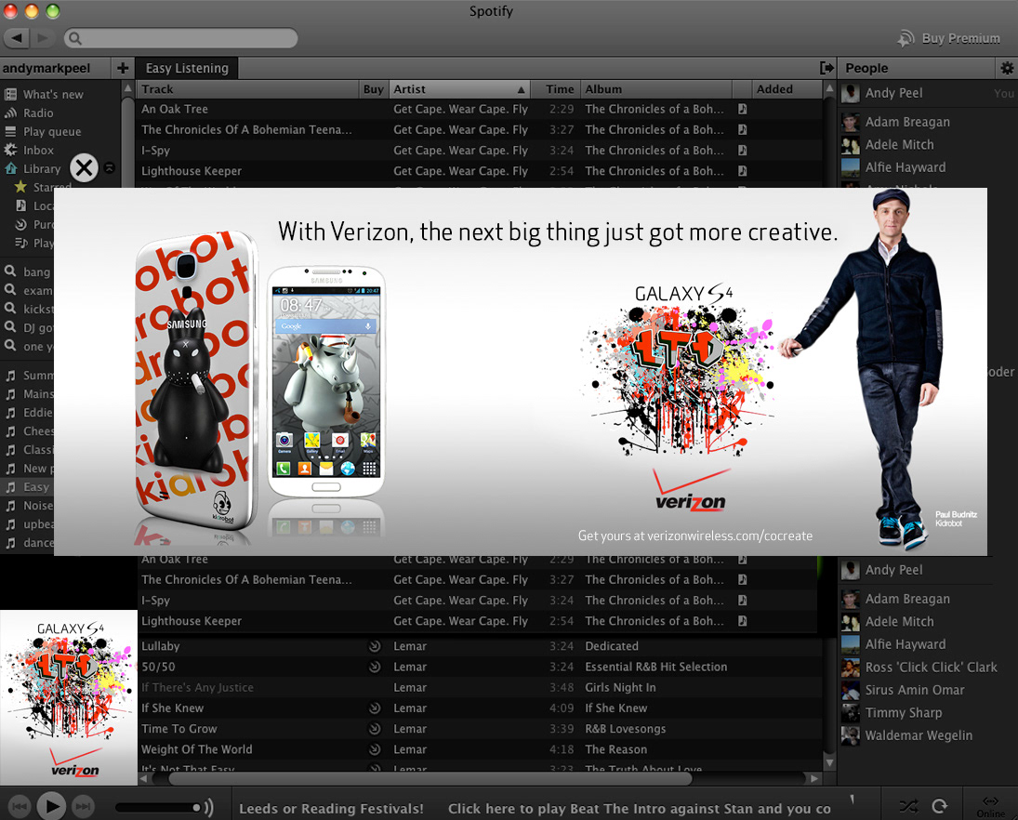Buy If She Knew track icon
This screenshot has height=820, width=1018.
click(375, 708)
